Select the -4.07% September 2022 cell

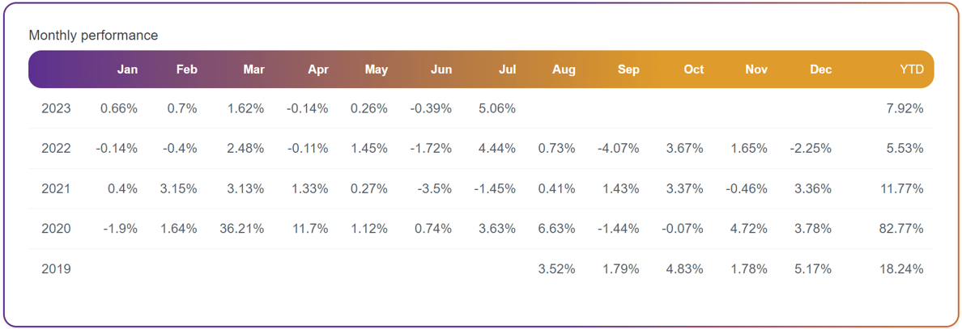[617, 149]
